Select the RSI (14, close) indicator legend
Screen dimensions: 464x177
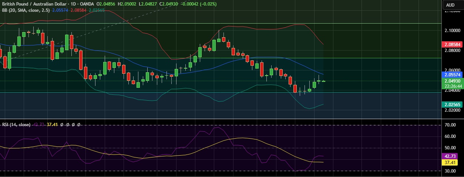pos(16,125)
